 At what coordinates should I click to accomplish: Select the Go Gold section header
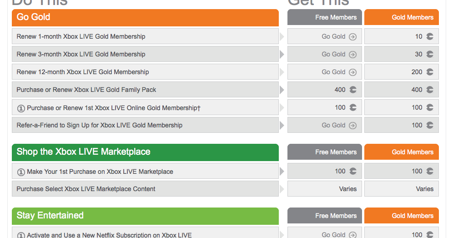click(x=145, y=17)
